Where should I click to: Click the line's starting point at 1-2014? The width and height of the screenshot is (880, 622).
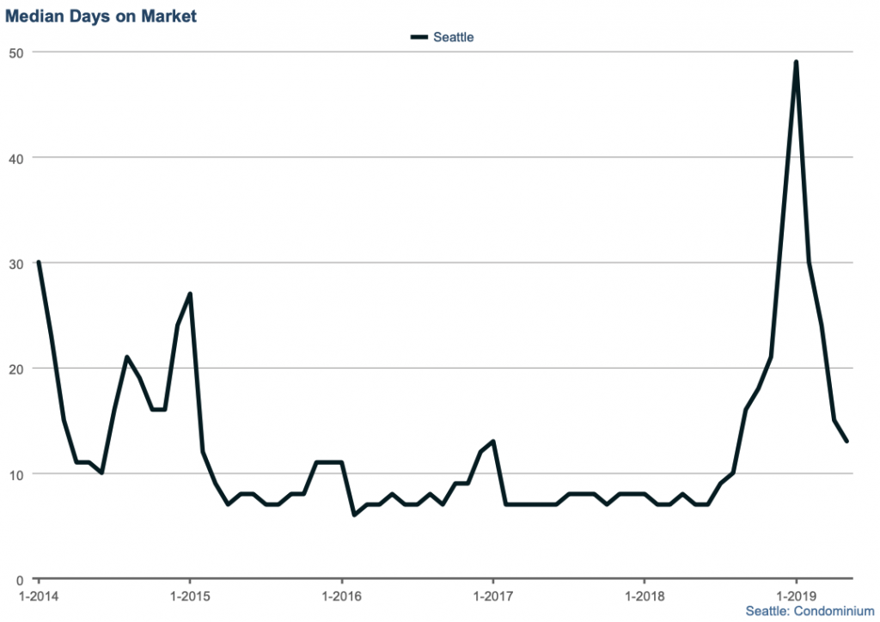pos(39,263)
